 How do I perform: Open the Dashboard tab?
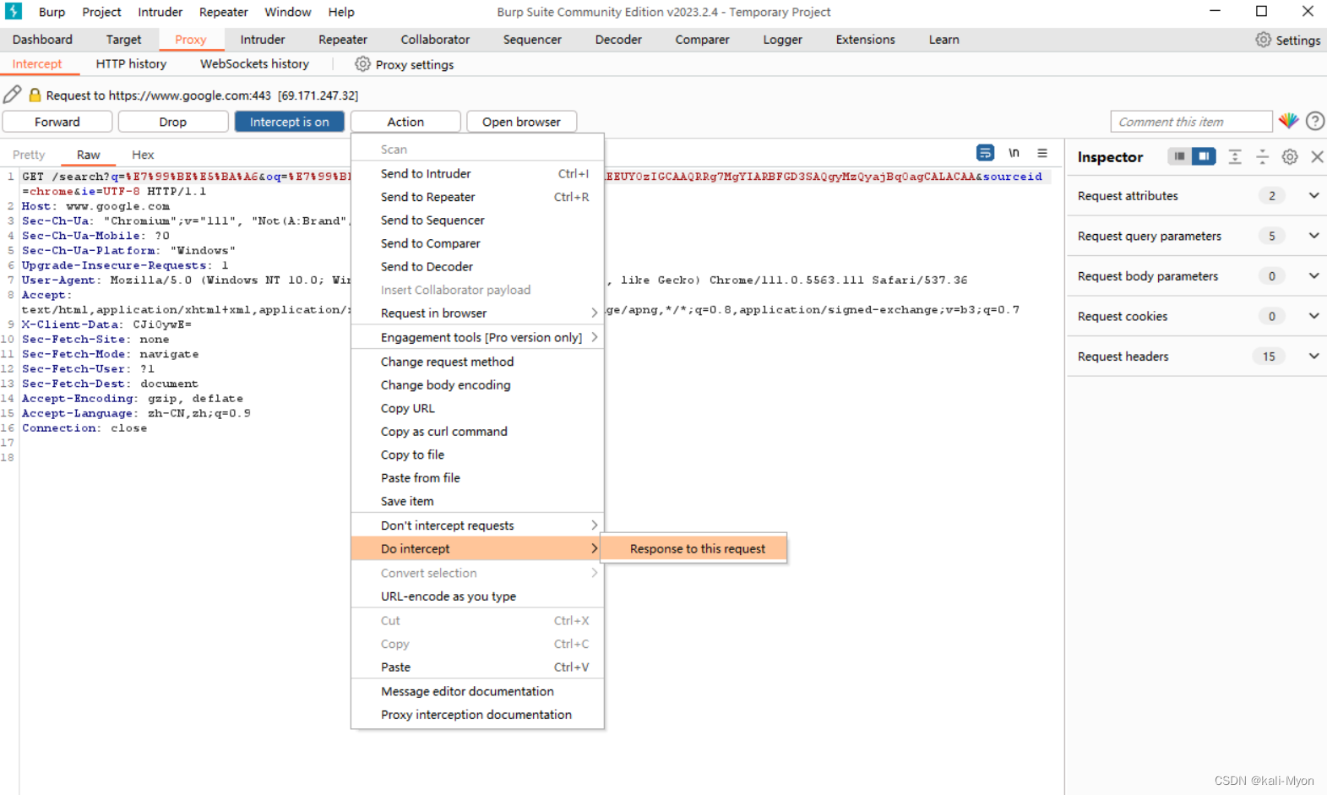click(x=42, y=40)
